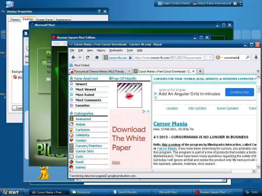Open the Cursor Mania article heading link
Image resolution: width=262 pixels, height=196 pixels.
point(170,124)
